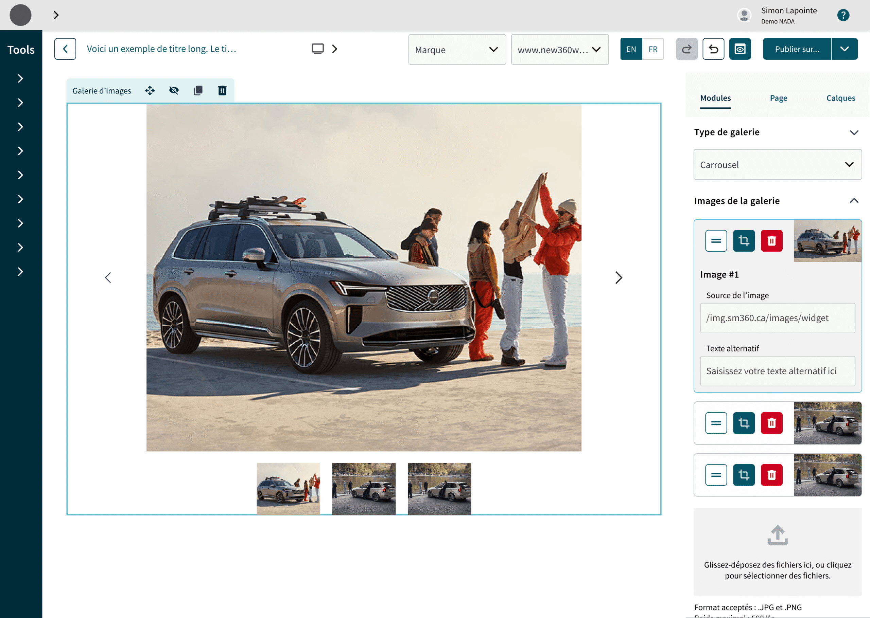Collapse the Images de la galerie section
This screenshot has height=618, width=870.
click(854, 201)
